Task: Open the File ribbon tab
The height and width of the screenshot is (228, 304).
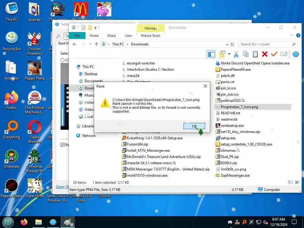Action: 77,36
